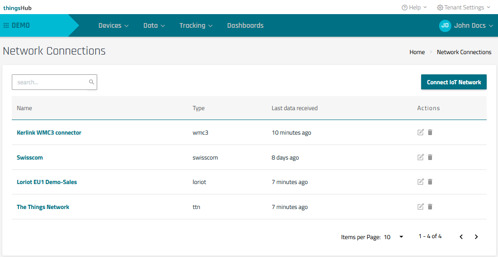Click the search magnifier icon
Viewport: 498px width, 257px height.
[x=91, y=82]
